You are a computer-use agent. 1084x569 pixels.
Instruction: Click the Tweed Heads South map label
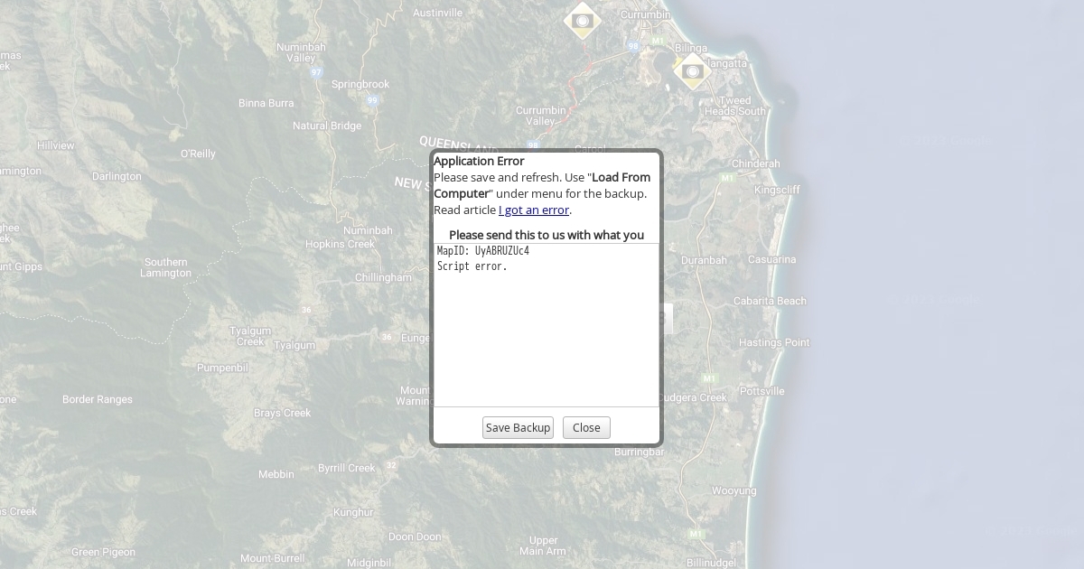tap(734, 106)
